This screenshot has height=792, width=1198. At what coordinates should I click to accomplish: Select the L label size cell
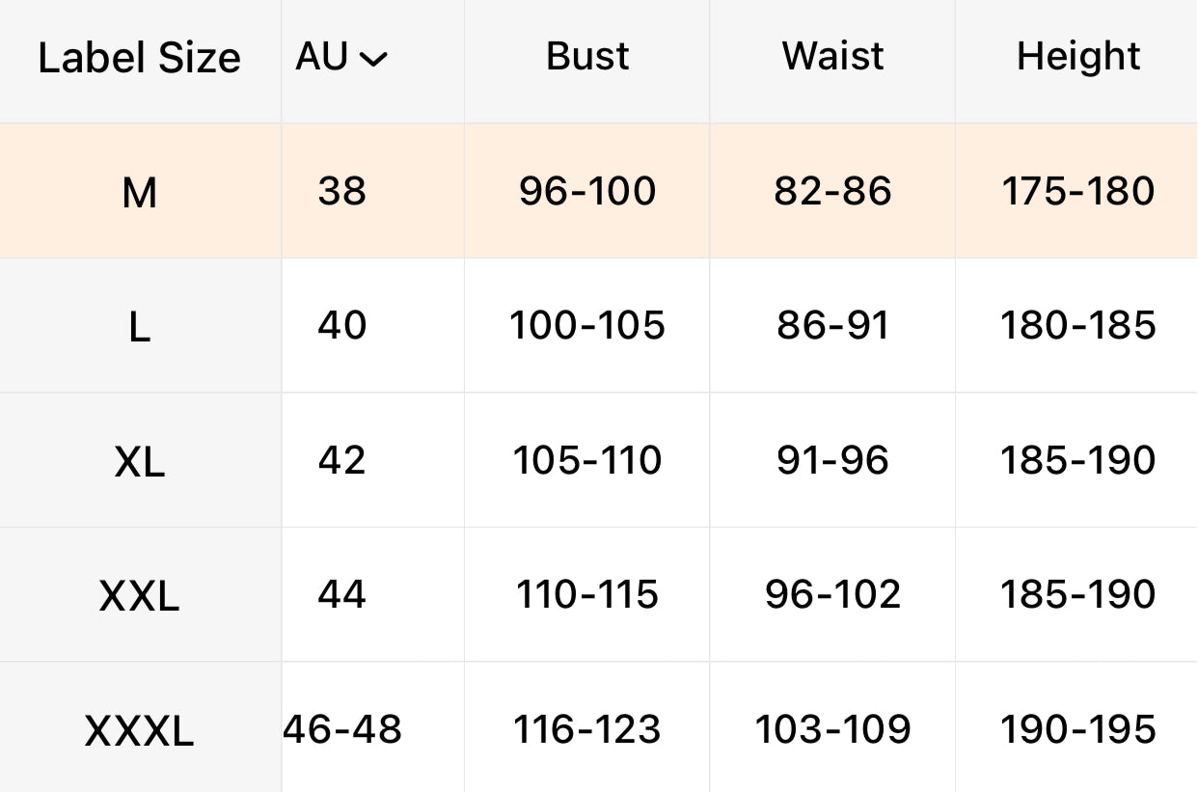[x=139, y=328]
